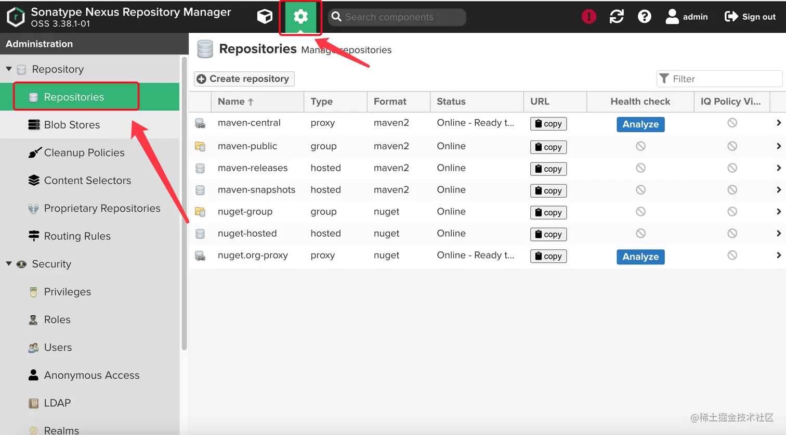Click the maven-releases repository name
The height and width of the screenshot is (435, 786).
253,168
